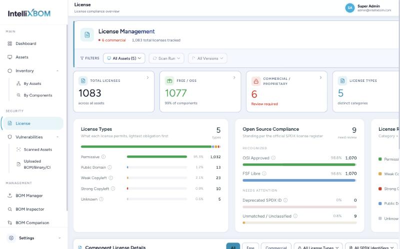Click the info icon next to FSF Libre
This screenshot has height=249, width=400.
[264, 173]
